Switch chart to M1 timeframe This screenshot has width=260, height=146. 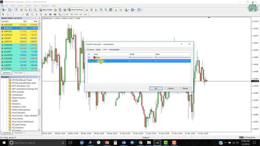67,15
